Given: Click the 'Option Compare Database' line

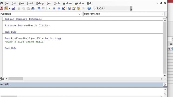Looking at the screenshot, I should pos(23,19).
